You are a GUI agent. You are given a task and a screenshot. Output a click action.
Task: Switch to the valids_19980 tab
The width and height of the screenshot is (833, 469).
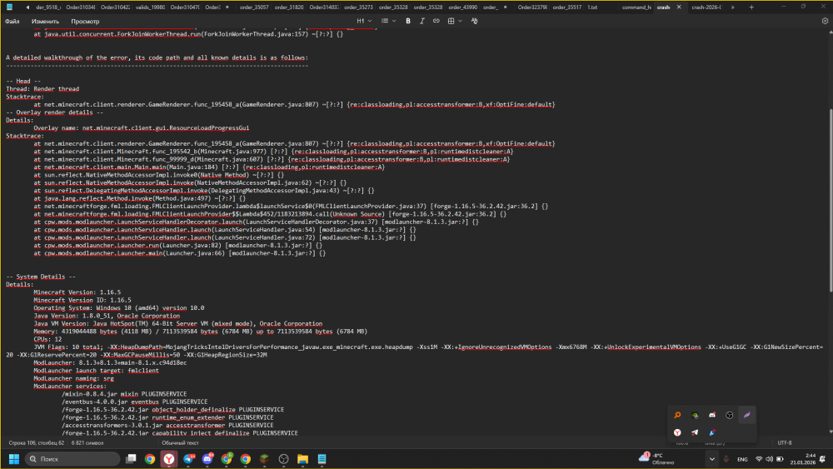[x=150, y=7]
